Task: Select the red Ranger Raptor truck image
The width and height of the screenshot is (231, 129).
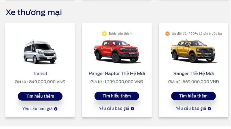Action: point(117,51)
